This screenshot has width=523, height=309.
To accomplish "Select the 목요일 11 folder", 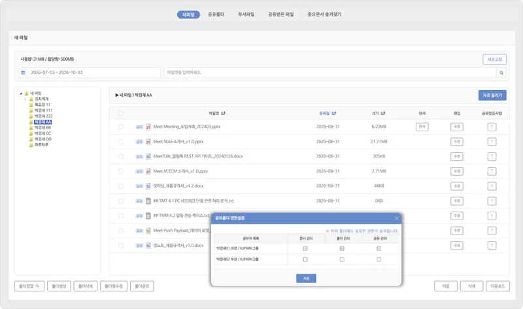I will point(42,105).
